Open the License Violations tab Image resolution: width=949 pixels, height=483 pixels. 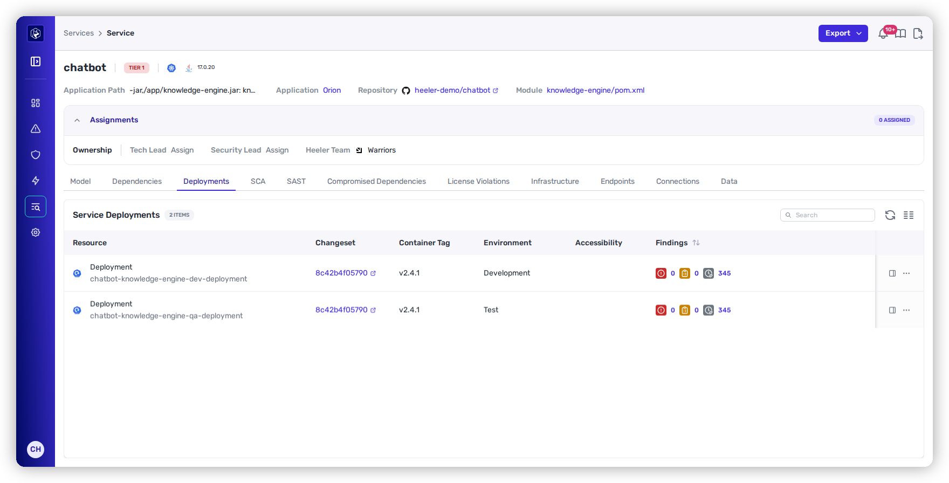click(478, 181)
